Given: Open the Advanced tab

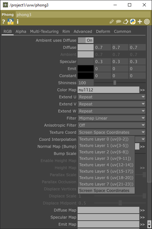Looking at the screenshot, I should (x=83, y=32).
